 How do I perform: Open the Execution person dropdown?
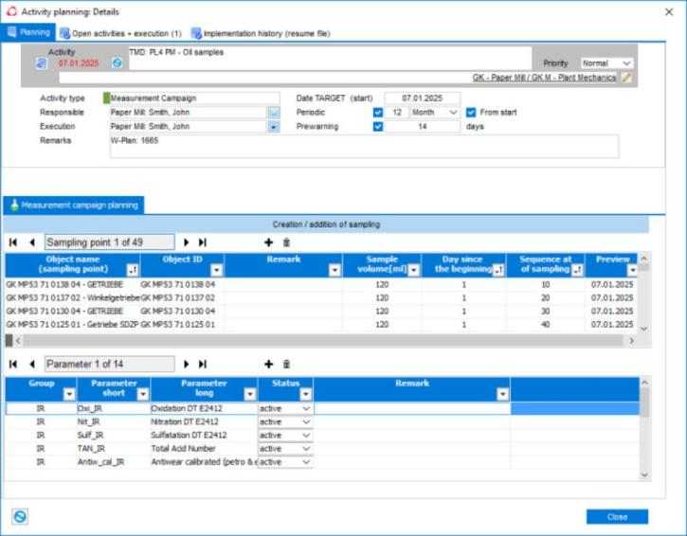[274, 127]
